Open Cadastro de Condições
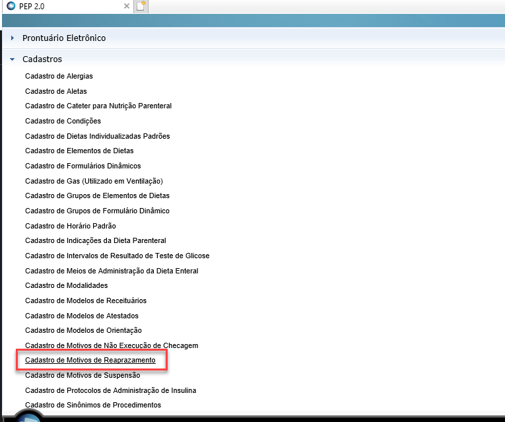The image size is (505, 422). 63,121
